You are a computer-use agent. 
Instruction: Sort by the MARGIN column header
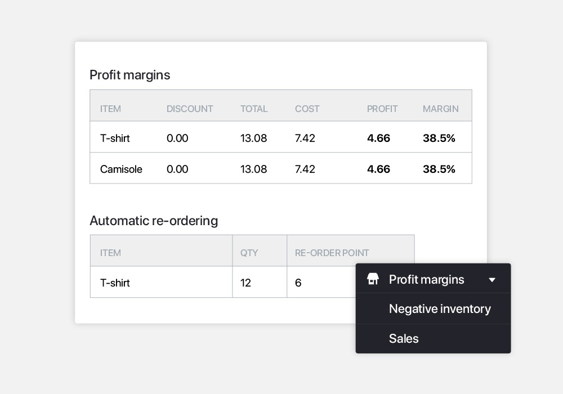click(x=440, y=109)
